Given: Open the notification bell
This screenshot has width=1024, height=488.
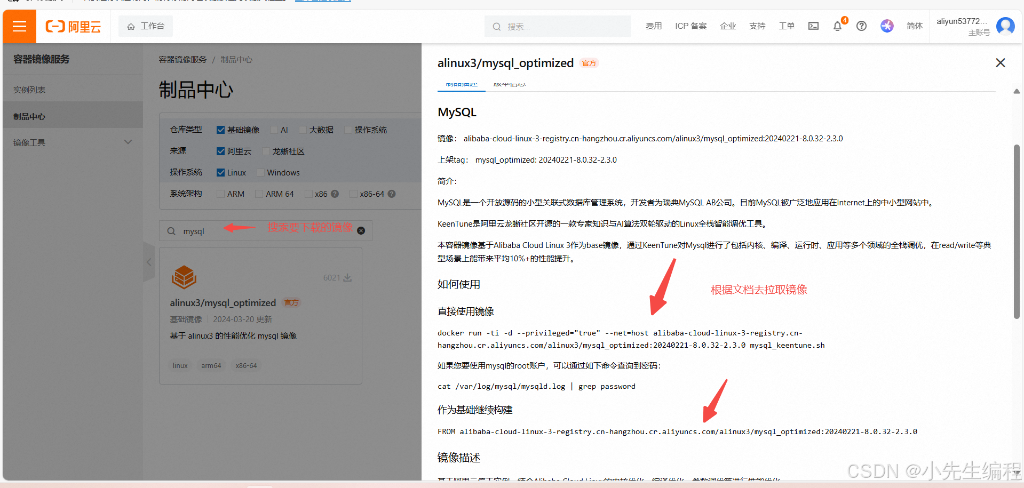Looking at the screenshot, I should tap(838, 26).
